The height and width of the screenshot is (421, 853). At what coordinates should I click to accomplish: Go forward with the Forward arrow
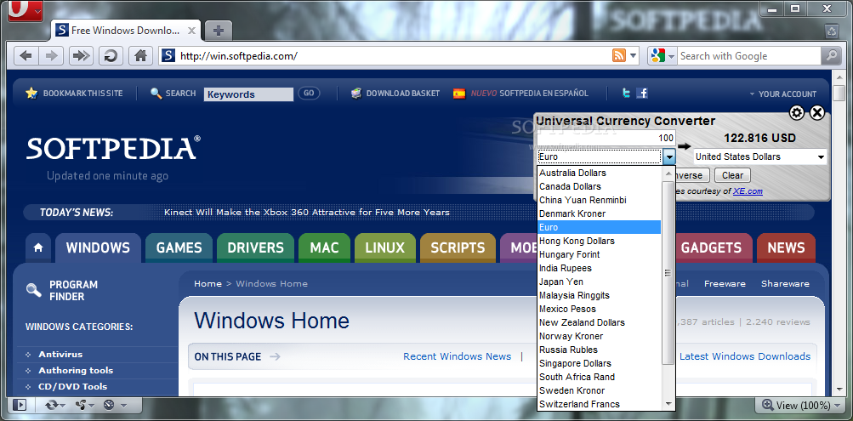[x=51, y=55]
